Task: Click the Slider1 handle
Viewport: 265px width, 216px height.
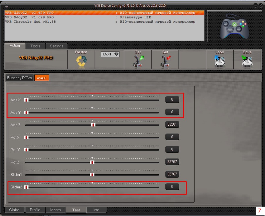Action: (92, 175)
